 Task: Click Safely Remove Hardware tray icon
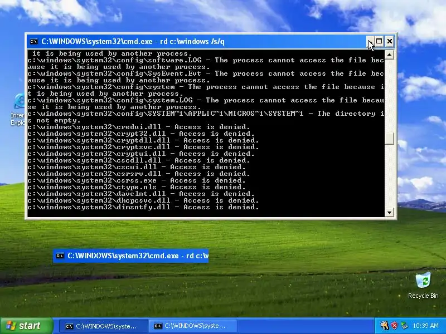pos(404,326)
